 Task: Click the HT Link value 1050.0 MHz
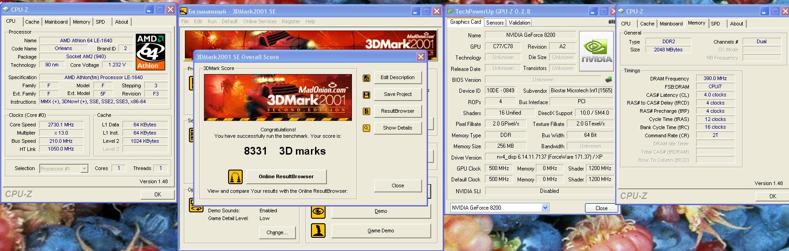(x=61, y=149)
